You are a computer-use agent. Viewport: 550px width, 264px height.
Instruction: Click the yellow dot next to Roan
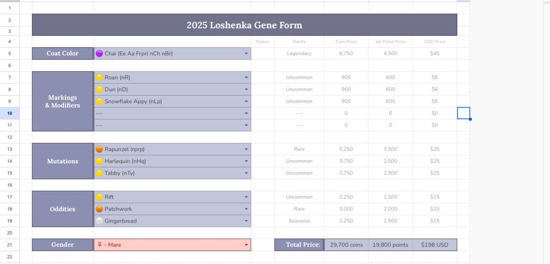coord(99,77)
